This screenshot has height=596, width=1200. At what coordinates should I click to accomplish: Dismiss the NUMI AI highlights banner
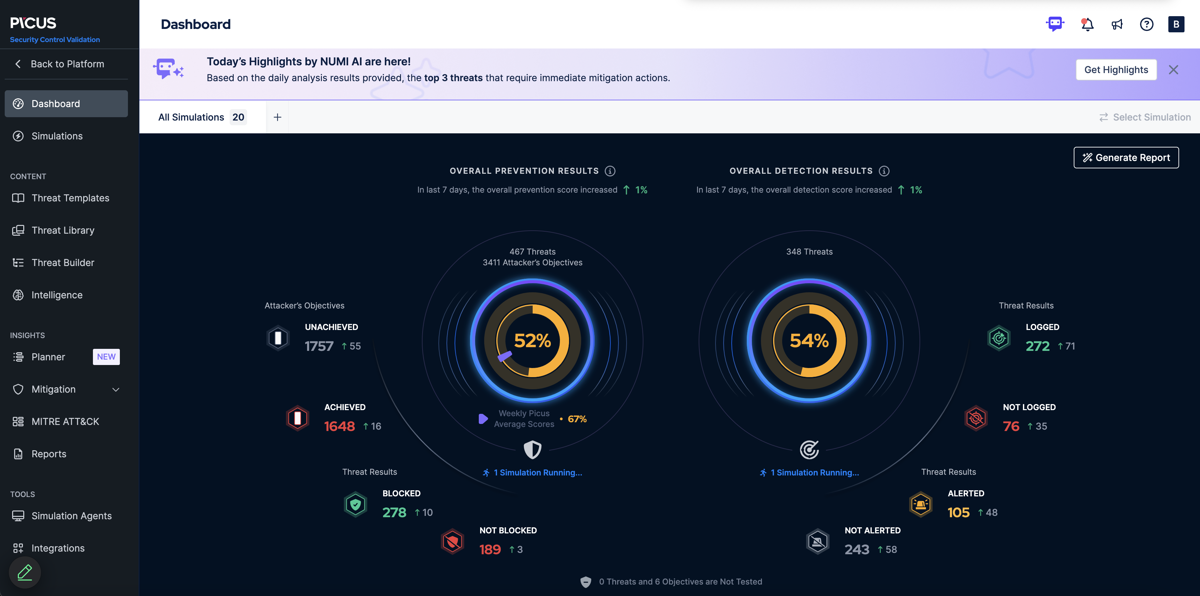(1173, 70)
